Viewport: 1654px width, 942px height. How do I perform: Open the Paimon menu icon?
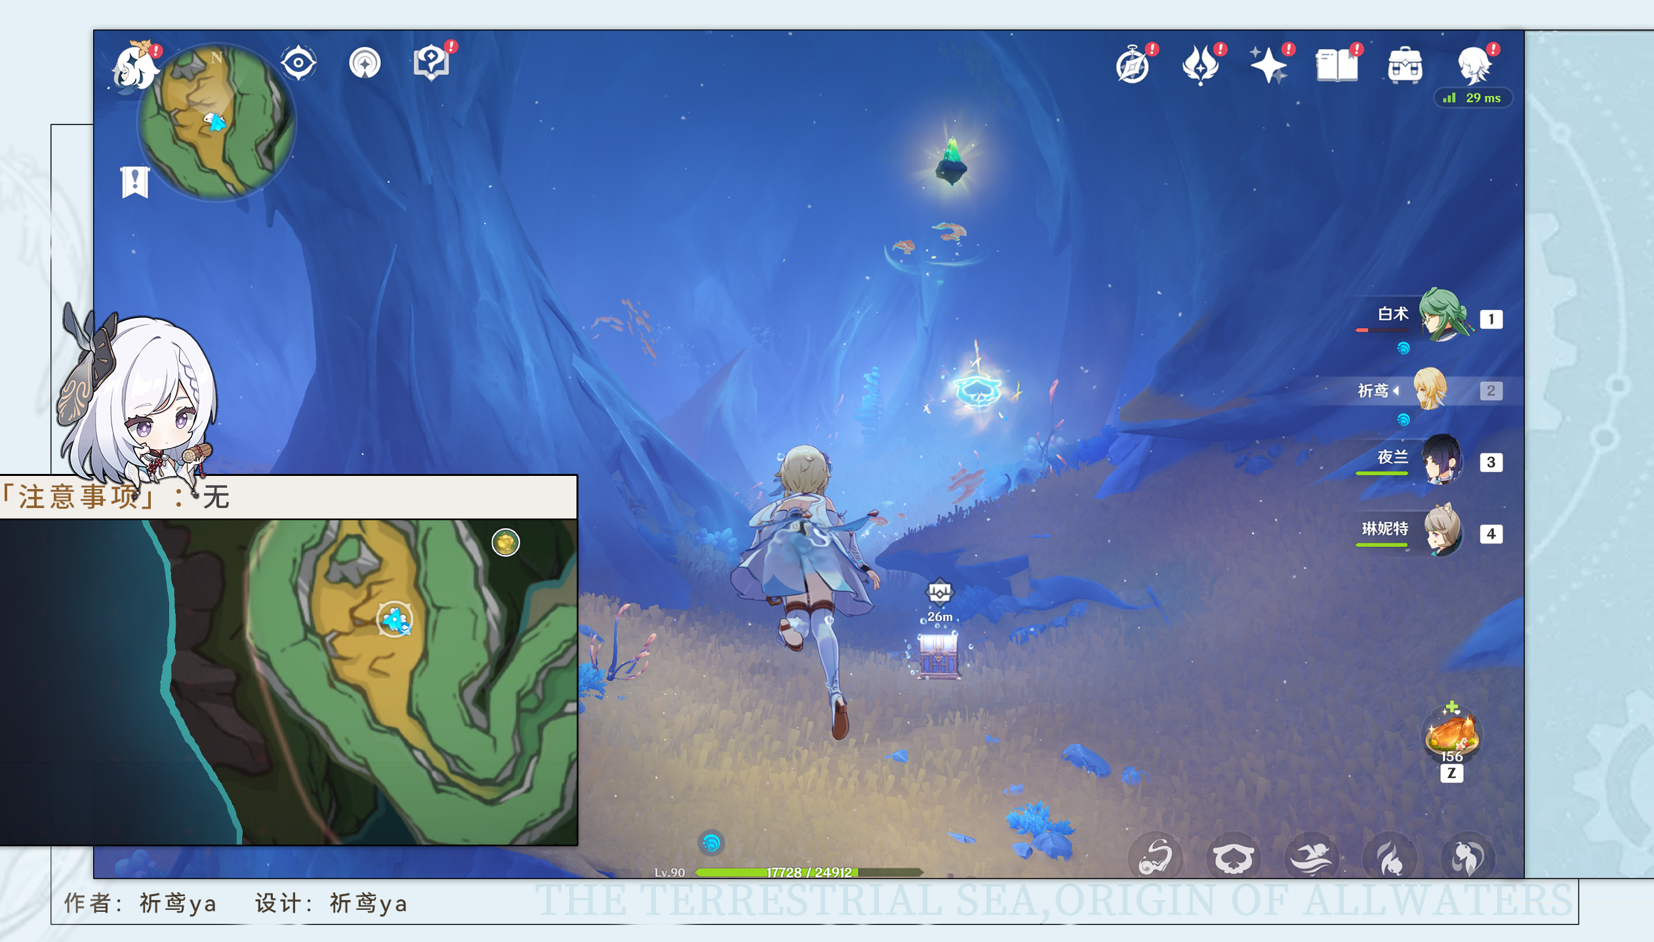point(134,67)
